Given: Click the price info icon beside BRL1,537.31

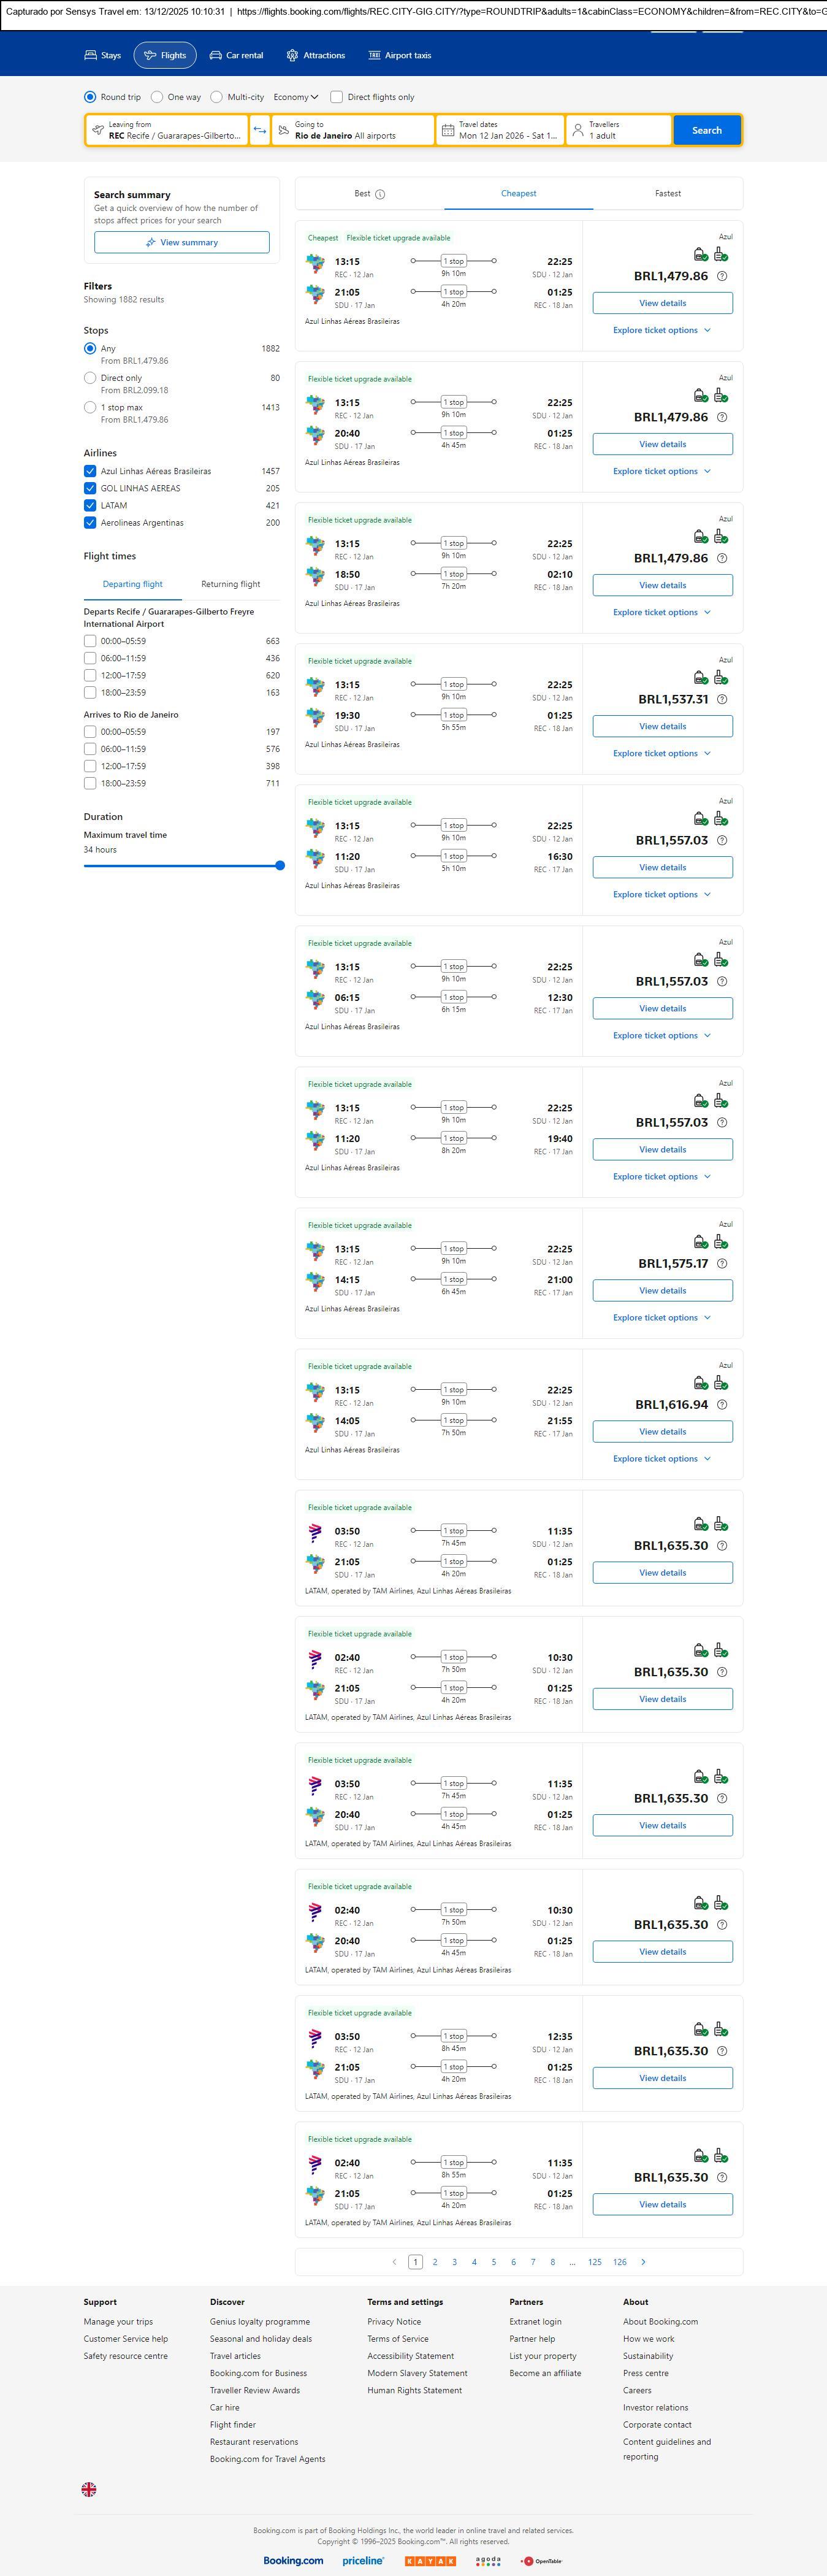Looking at the screenshot, I should [x=722, y=699].
